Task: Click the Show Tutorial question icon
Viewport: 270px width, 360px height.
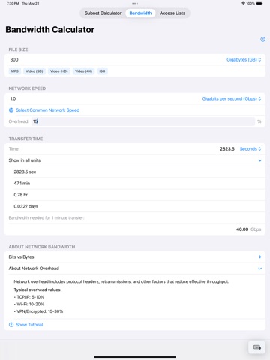Action: [x=11, y=325]
